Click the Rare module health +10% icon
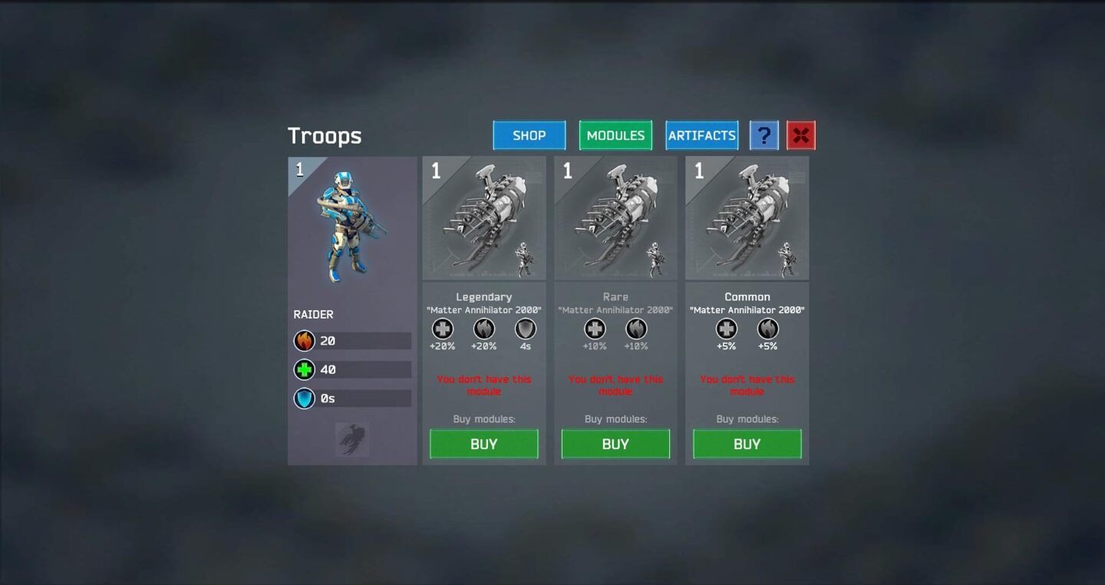Image resolution: width=1105 pixels, height=585 pixels. click(x=595, y=329)
